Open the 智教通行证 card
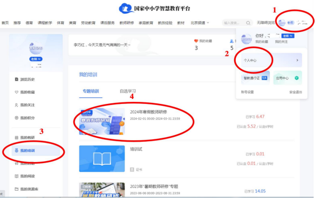This screenshot has width=315, height=198. point(255,78)
